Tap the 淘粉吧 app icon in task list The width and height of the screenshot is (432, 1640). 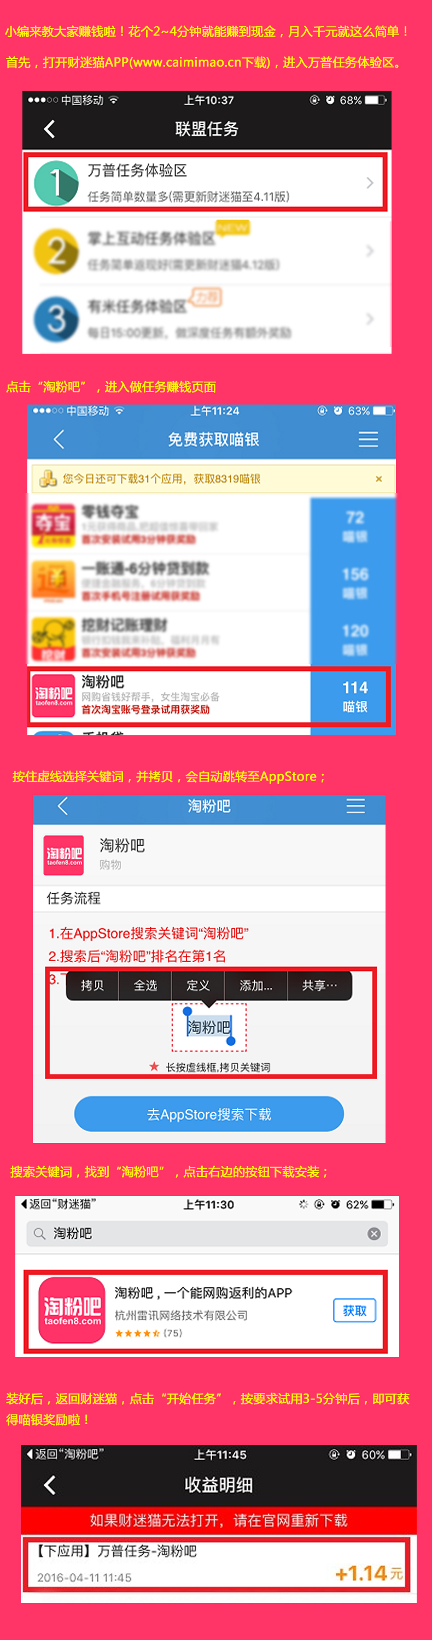tap(53, 695)
